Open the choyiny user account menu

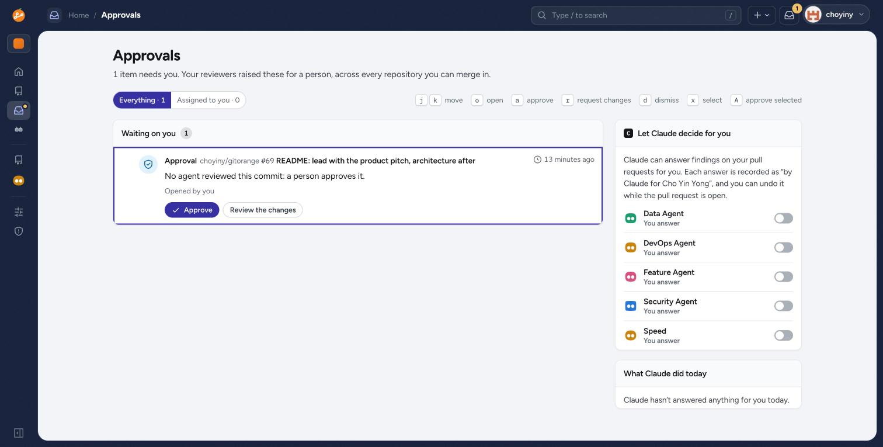tap(837, 15)
